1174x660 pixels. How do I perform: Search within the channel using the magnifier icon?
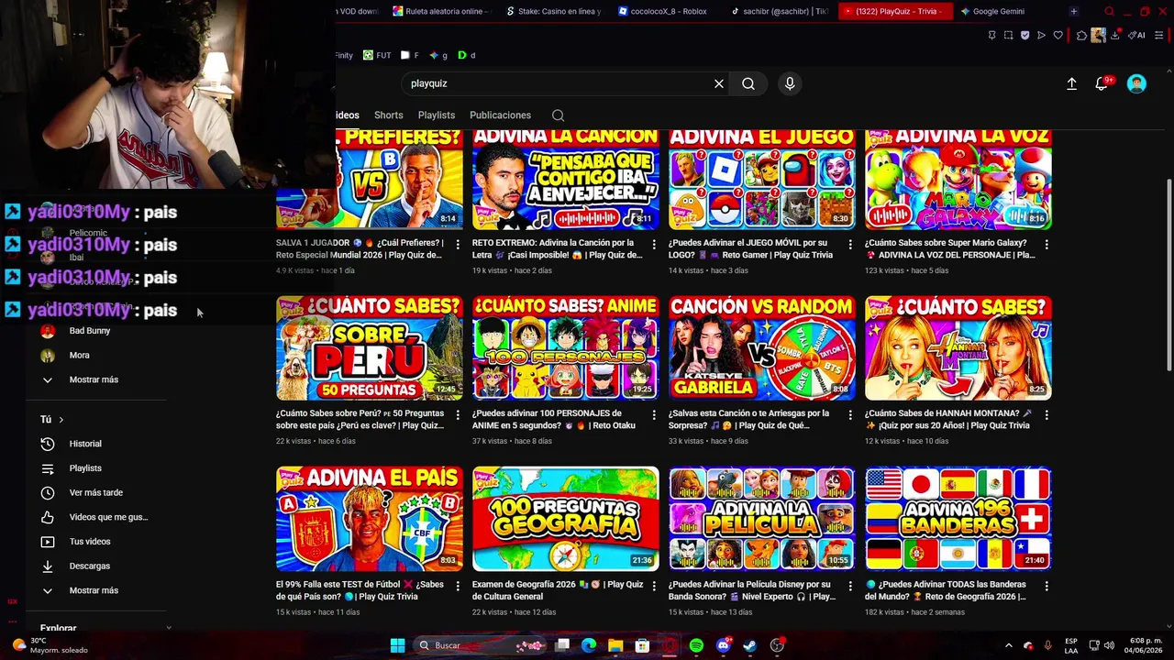tap(558, 115)
